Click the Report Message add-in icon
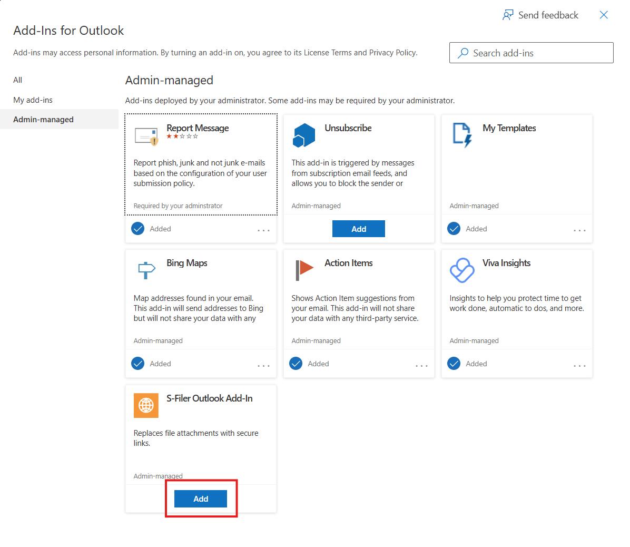Viewport: 630px width, 547px height. 146,136
